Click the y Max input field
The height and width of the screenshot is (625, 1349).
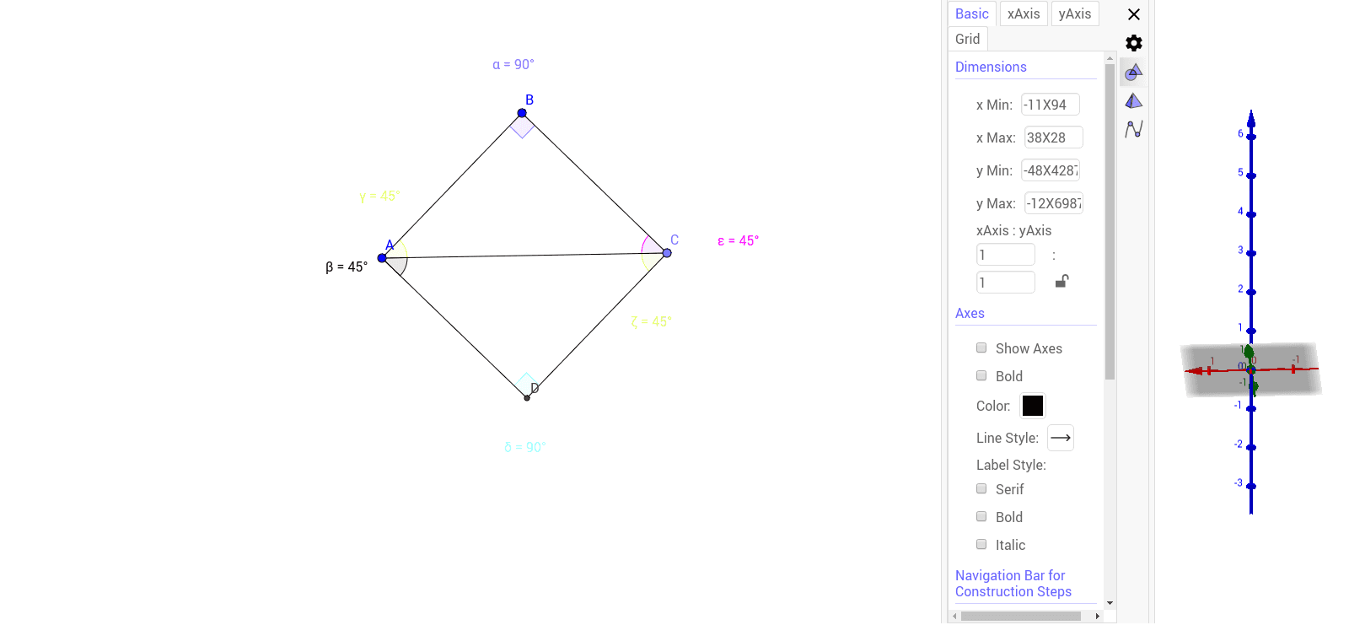(x=1054, y=203)
